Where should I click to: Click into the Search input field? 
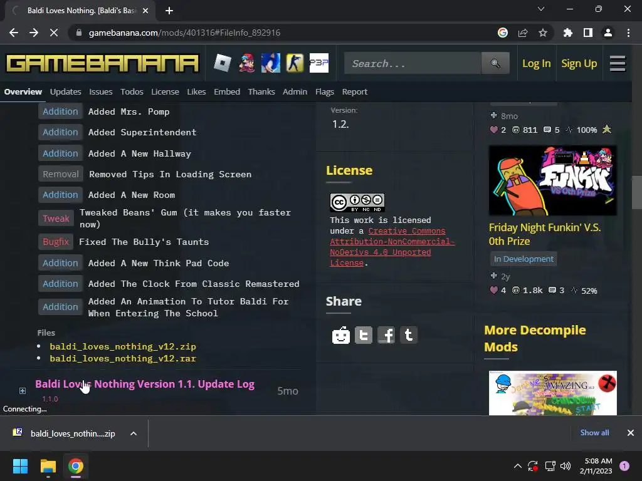(x=413, y=63)
